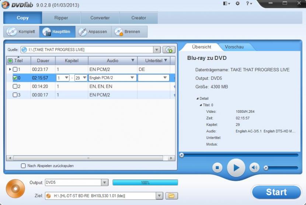Click the source disc icon in Quelle field
Viewport: 306px width, 205px height.
24,50
